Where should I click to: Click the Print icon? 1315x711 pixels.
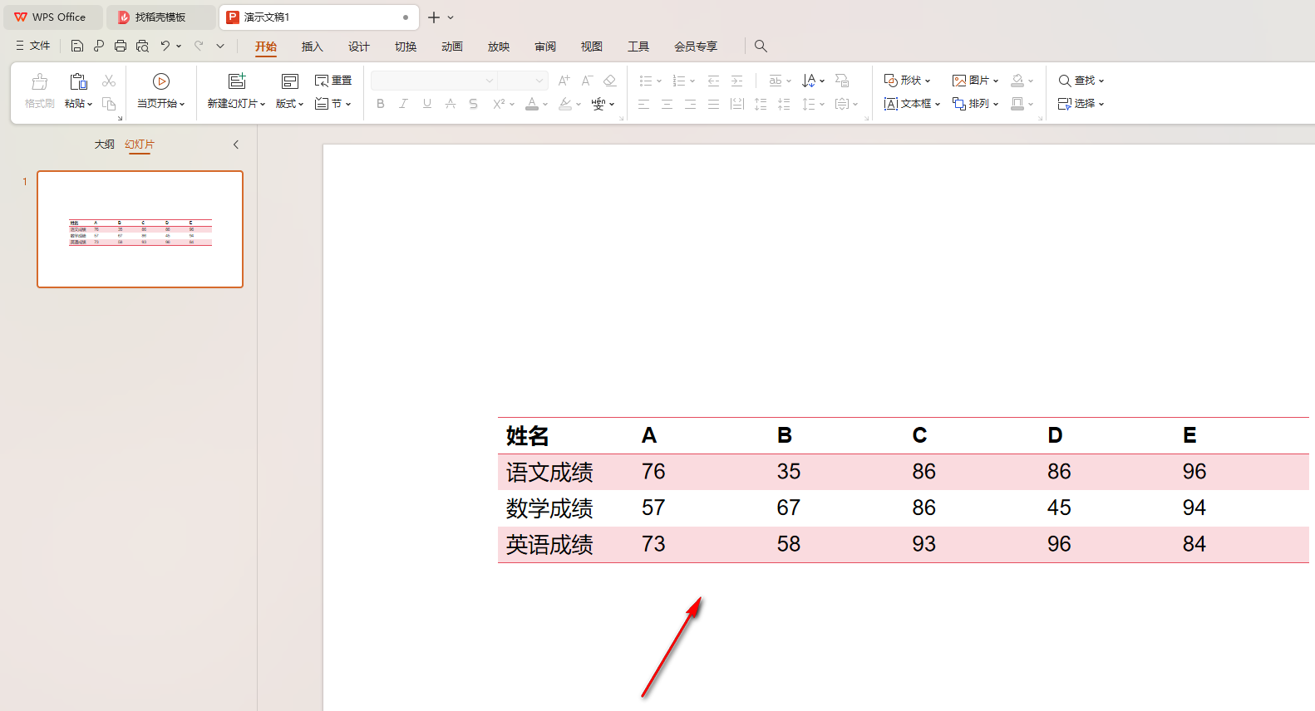tap(121, 47)
